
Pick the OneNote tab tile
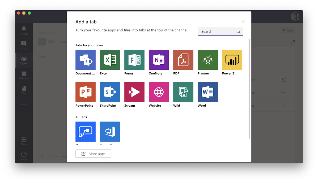coord(159,60)
